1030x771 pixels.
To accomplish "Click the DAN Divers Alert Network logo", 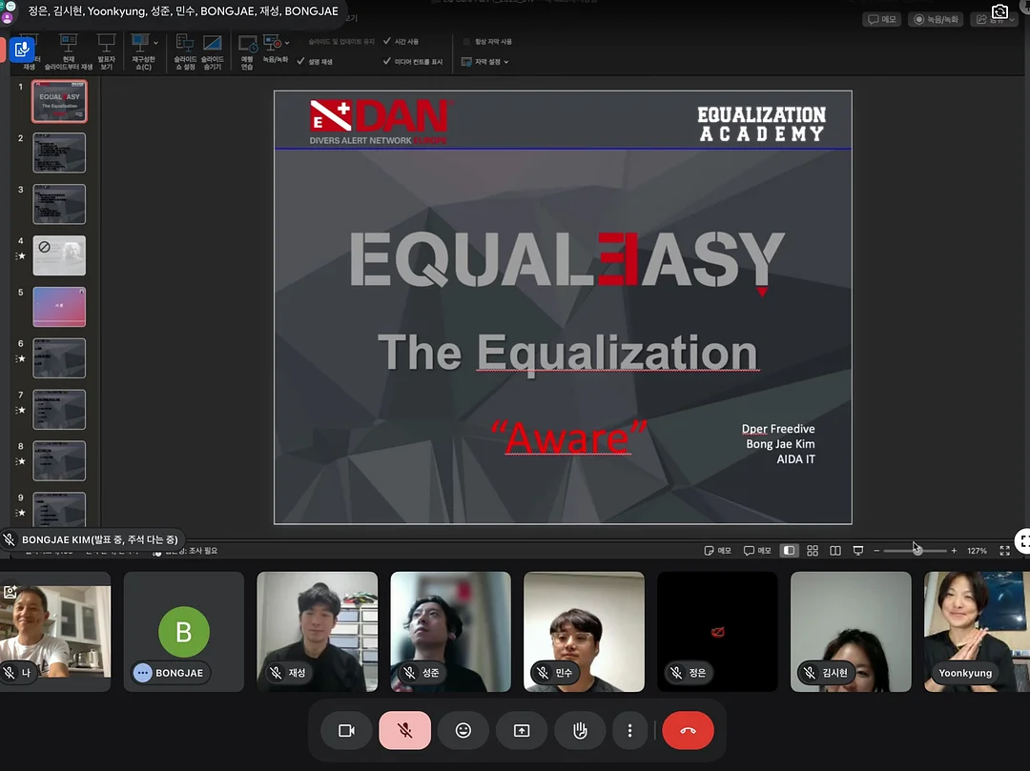I will click(379, 122).
